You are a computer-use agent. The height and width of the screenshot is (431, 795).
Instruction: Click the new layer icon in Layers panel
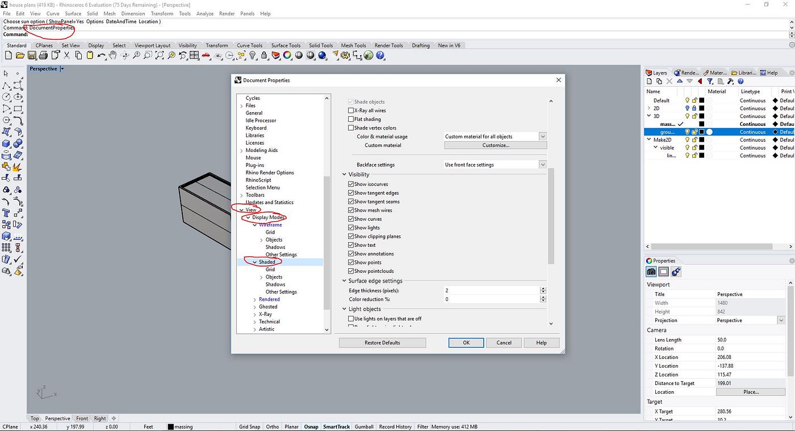coord(649,82)
